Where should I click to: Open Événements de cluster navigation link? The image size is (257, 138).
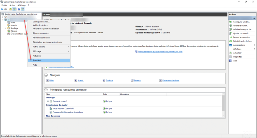point(171,80)
